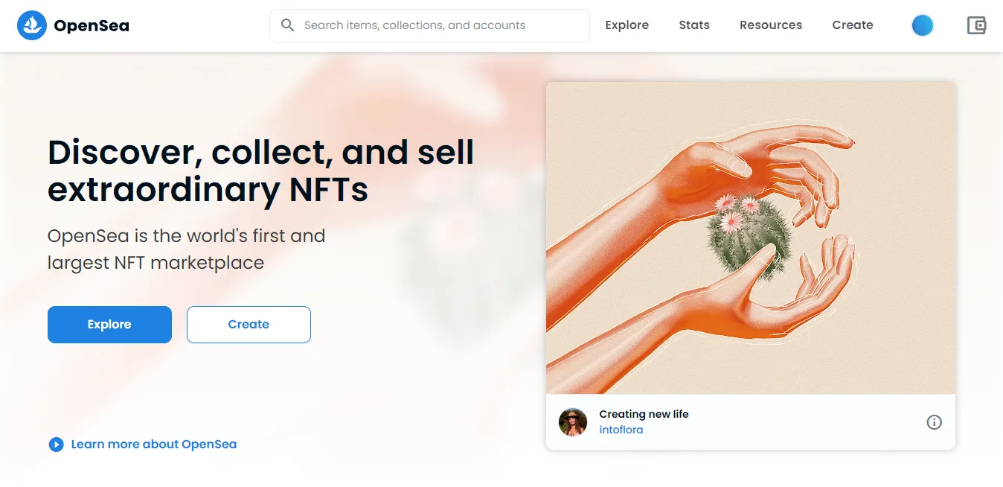
Task: Click the OpenSea sailboat logo icon
Action: [32, 26]
